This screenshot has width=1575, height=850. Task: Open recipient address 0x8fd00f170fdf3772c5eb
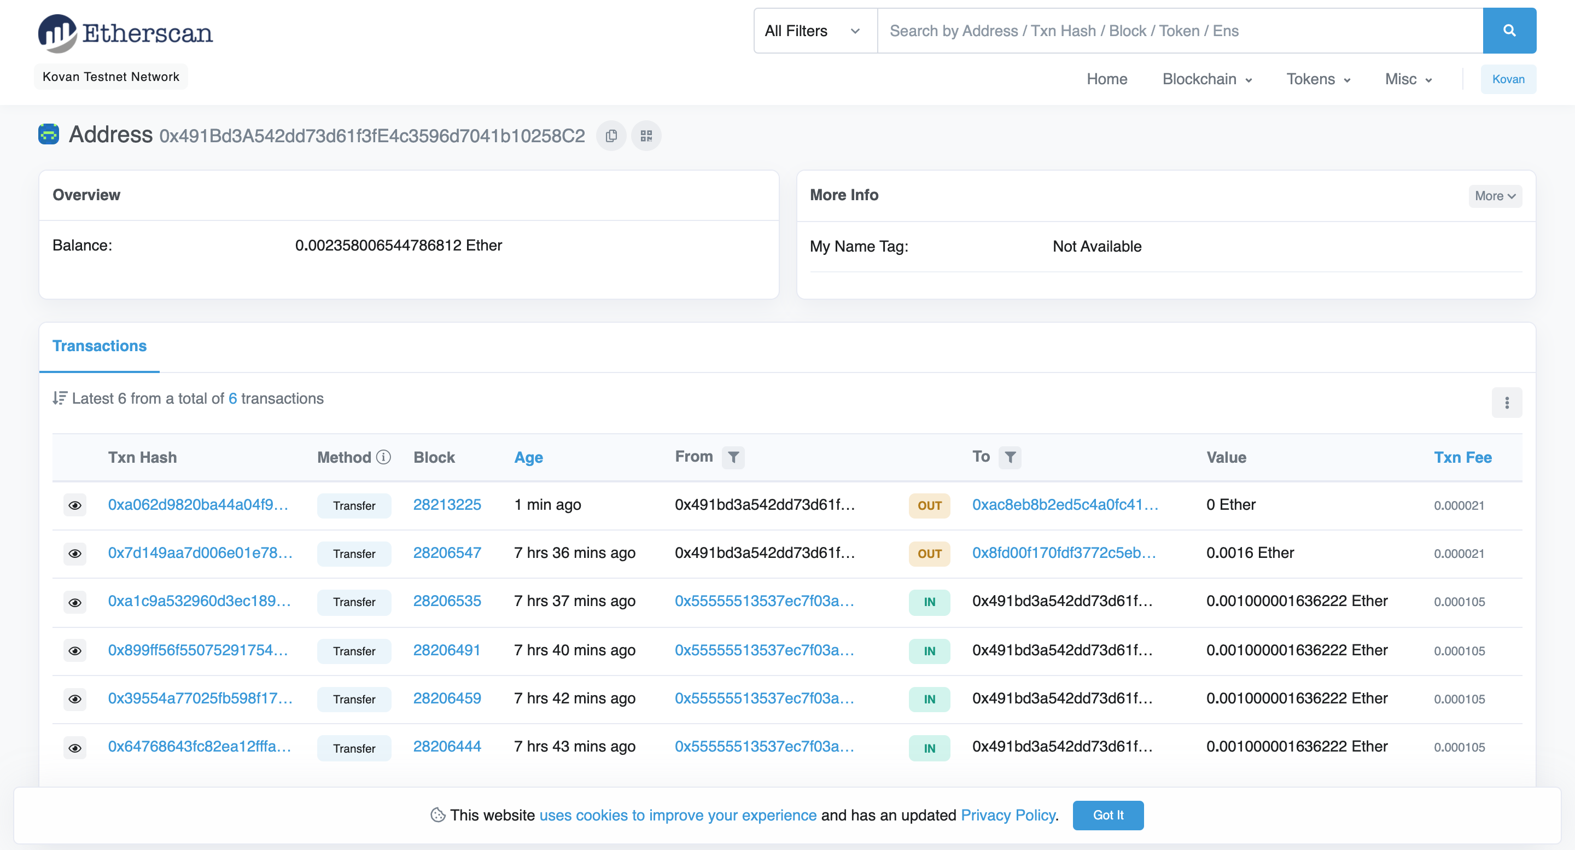click(x=1064, y=553)
